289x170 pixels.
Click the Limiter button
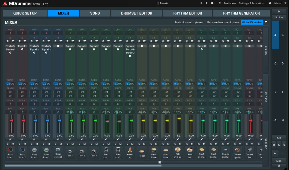coord(279,18)
